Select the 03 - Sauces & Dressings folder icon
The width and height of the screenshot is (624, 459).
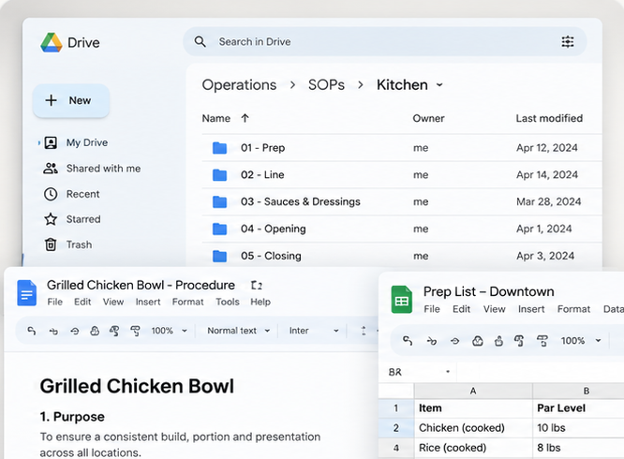point(219,202)
